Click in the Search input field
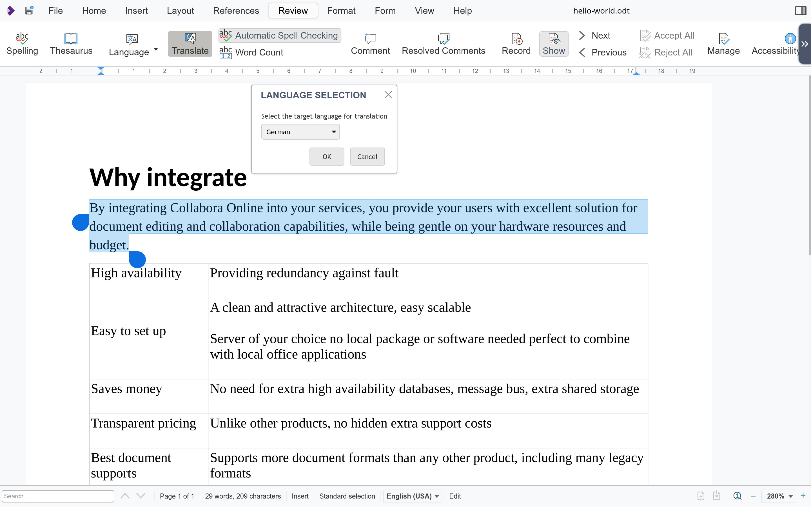This screenshot has width=811, height=507. point(58,496)
